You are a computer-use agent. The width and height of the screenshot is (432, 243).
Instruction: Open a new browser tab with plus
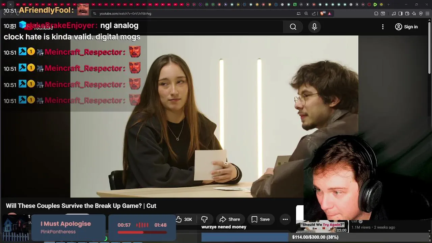pos(388,4)
